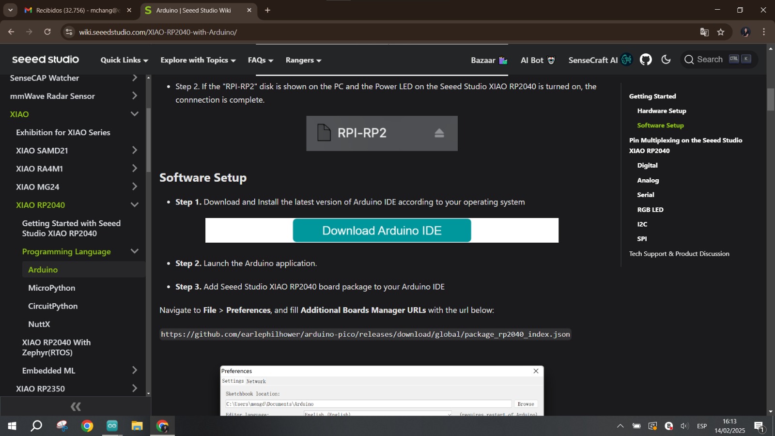Open the Rangers dropdown
775x436 pixels.
(x=304, y=60)
